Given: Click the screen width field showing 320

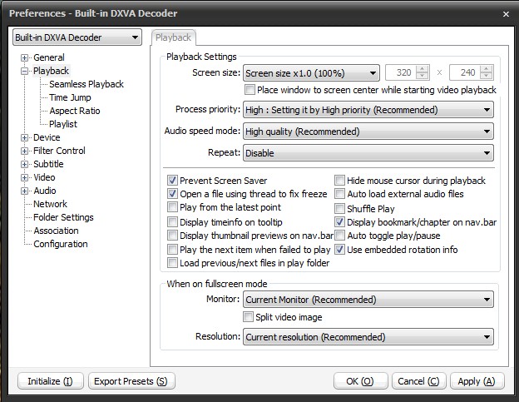Looking at the screenshot, I should tap(401, 72).
